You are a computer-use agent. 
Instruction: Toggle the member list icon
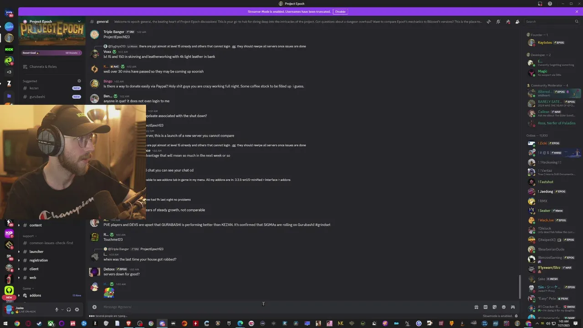click(517, 21)
